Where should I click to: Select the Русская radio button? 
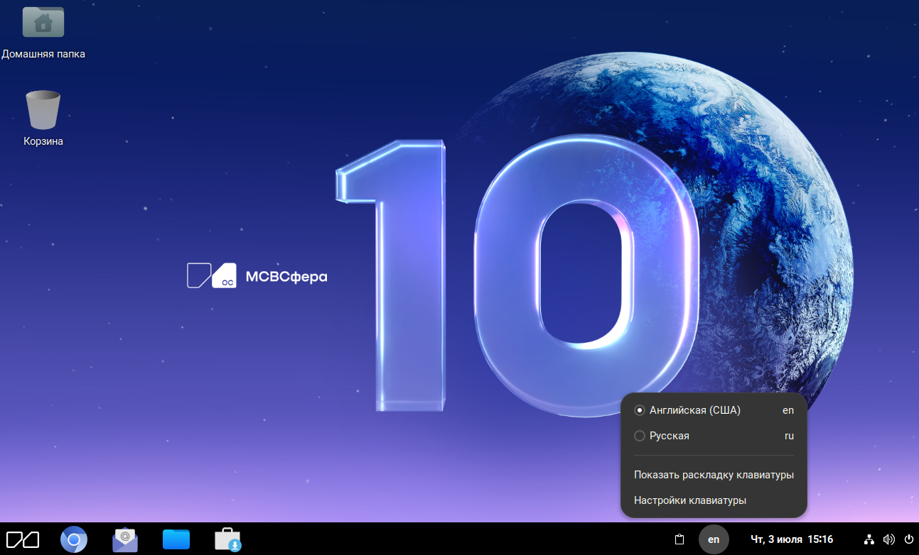(x=640, y=436)
